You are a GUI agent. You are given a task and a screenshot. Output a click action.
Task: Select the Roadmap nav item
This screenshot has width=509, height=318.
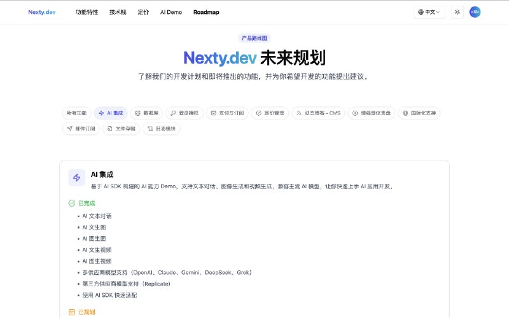click(x=206, y=12)
